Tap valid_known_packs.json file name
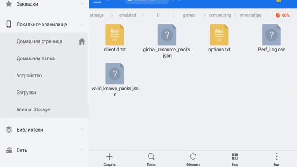The width and height of the screenshot is (297, 167). [x=115, y=91]
